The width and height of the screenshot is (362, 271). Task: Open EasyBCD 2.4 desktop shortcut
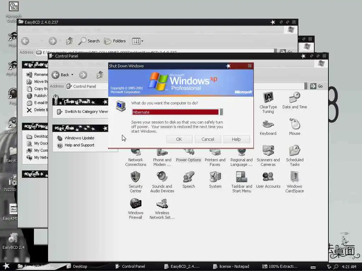[x=13, y=241]
